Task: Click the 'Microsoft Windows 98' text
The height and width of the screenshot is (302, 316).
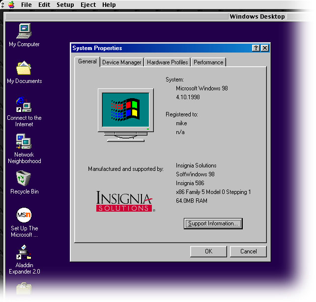Action: pos(201,88)
